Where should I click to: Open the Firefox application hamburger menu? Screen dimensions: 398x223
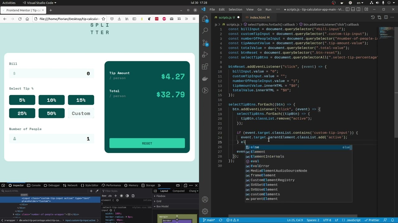pyautogui.click(x=194, y=19)
